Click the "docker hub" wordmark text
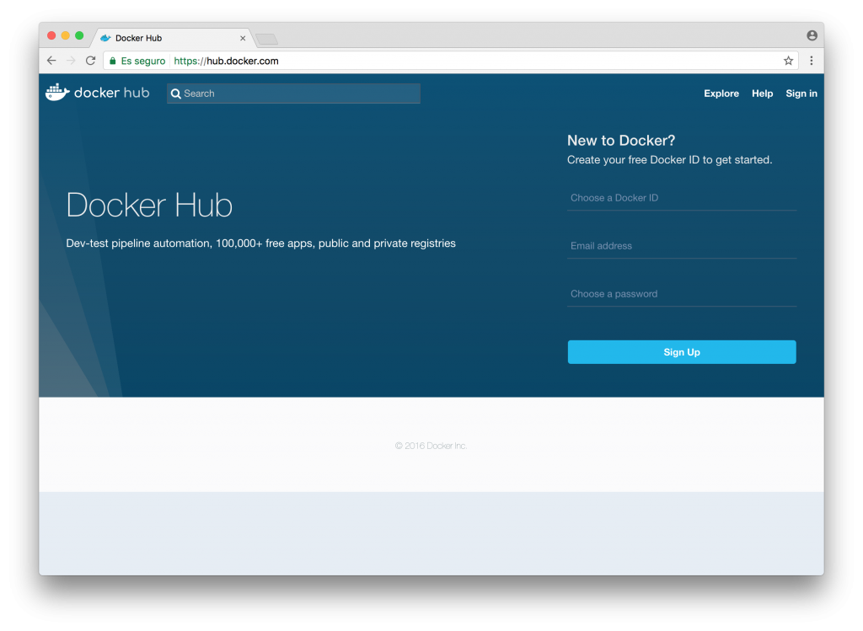Viewport: 863px width, 631px height. click(112, 93)
